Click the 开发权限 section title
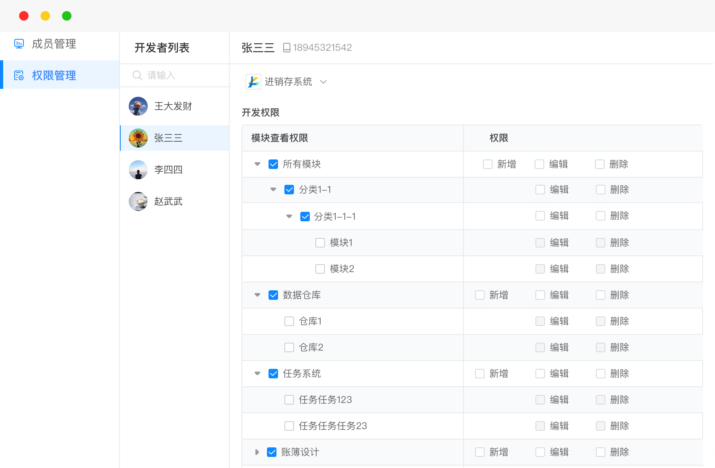The width and height of the screenshot is (715, 468). [261, 113]
